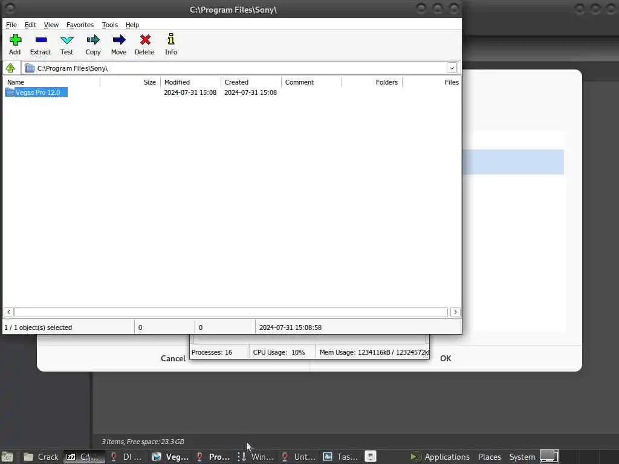Click the workspace switcher icon in panel
The image size is (619, 464).
pos(549,457)
